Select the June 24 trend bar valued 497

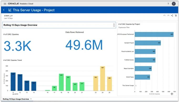click(x=103, y=78)
